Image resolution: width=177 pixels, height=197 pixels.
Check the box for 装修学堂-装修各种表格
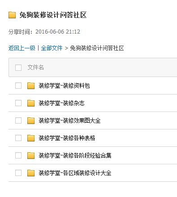coord(18,138)
